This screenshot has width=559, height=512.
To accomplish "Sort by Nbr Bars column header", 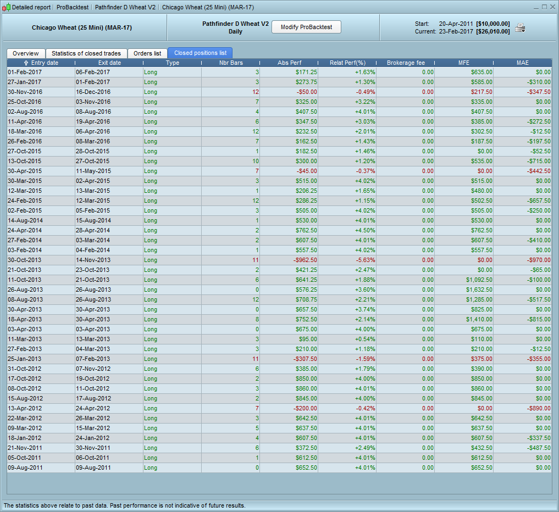I will pos(231,63).
